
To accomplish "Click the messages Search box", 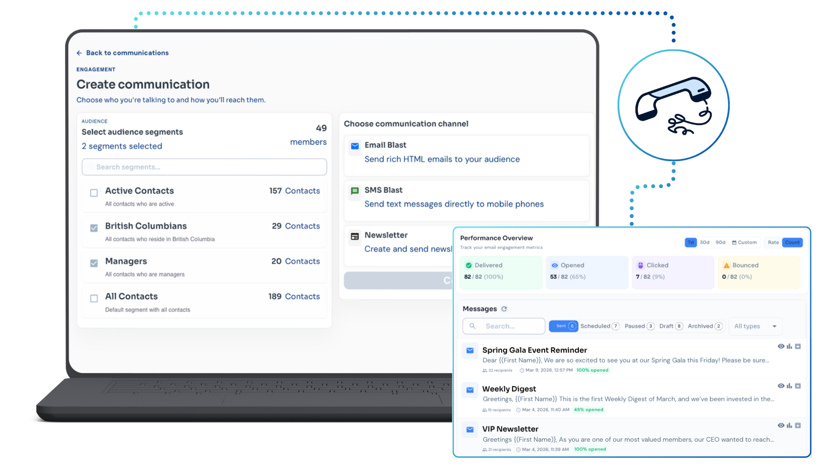I will pos(504,326).
